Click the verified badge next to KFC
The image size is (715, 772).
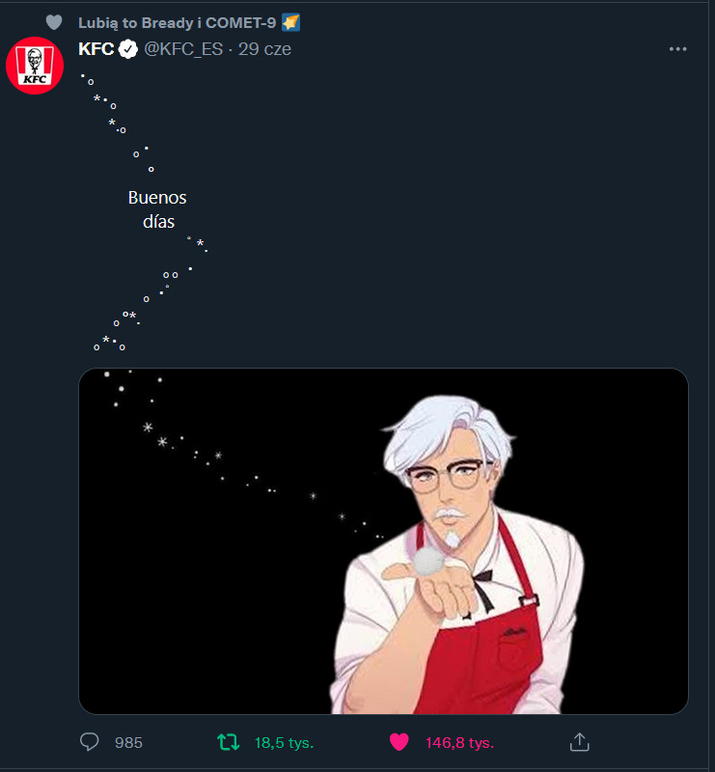[x=128, y=49]
